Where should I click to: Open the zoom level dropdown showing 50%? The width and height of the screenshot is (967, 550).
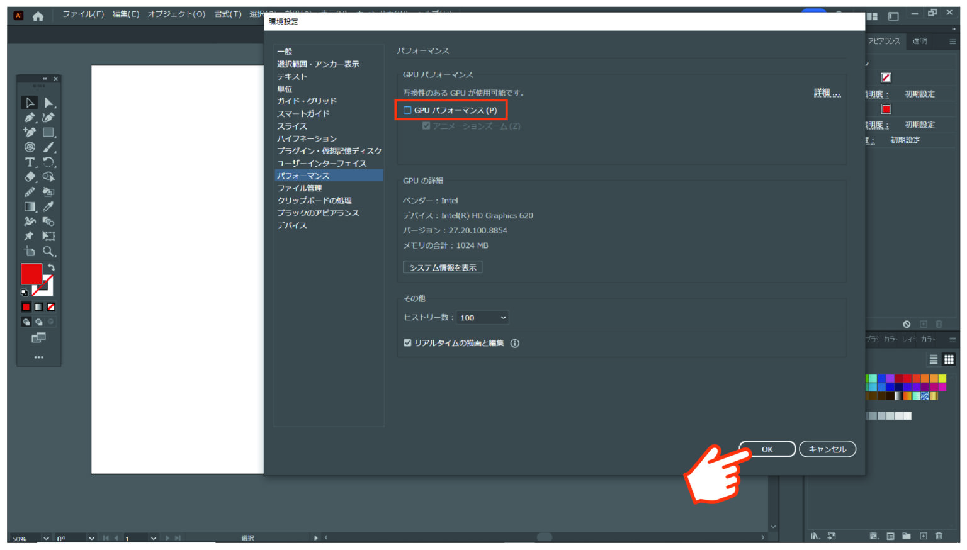(45, 538)
